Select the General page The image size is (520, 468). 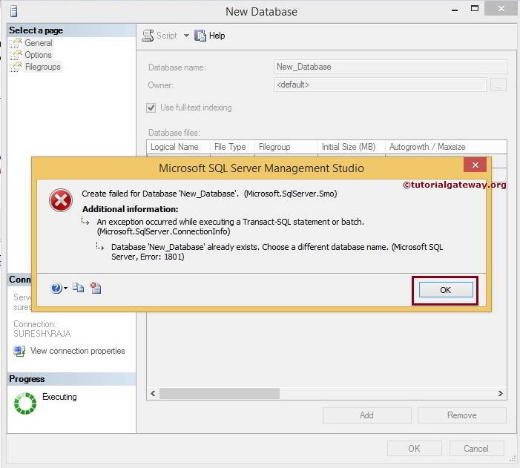click(39, 43)
